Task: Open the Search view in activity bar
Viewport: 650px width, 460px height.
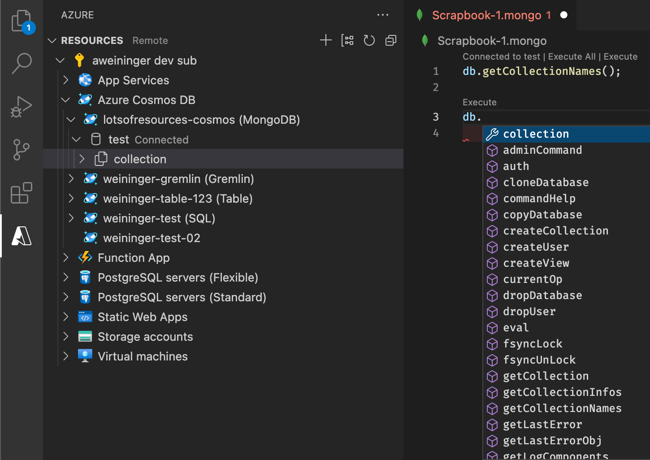Action: click(x=22, y=63)
